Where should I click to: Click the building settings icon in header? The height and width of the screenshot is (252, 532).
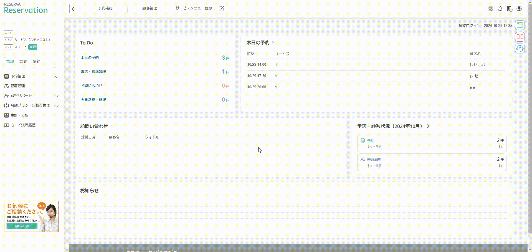[510, 9]
